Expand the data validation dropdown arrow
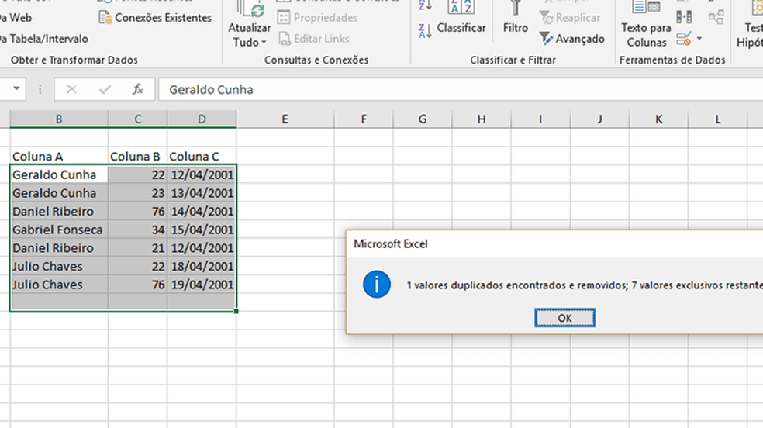The width and height of the screenshot is (763, 428). [699, 38]
